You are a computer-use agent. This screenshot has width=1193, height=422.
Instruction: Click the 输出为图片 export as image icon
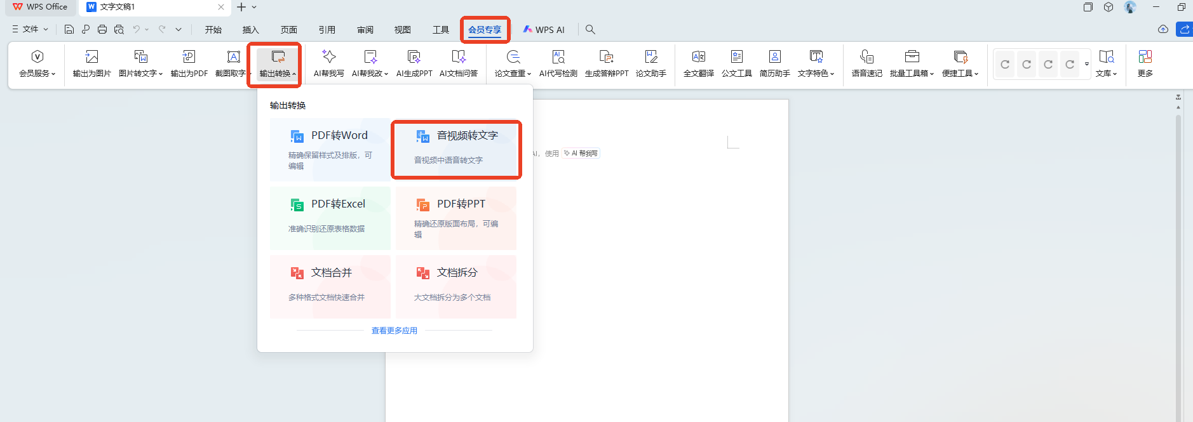coord(91,64)
